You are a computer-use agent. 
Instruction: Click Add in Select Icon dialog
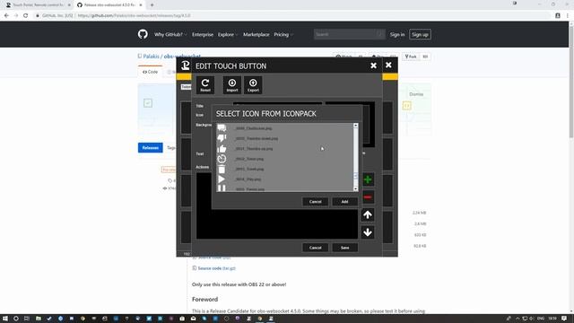tap(344, 201)
